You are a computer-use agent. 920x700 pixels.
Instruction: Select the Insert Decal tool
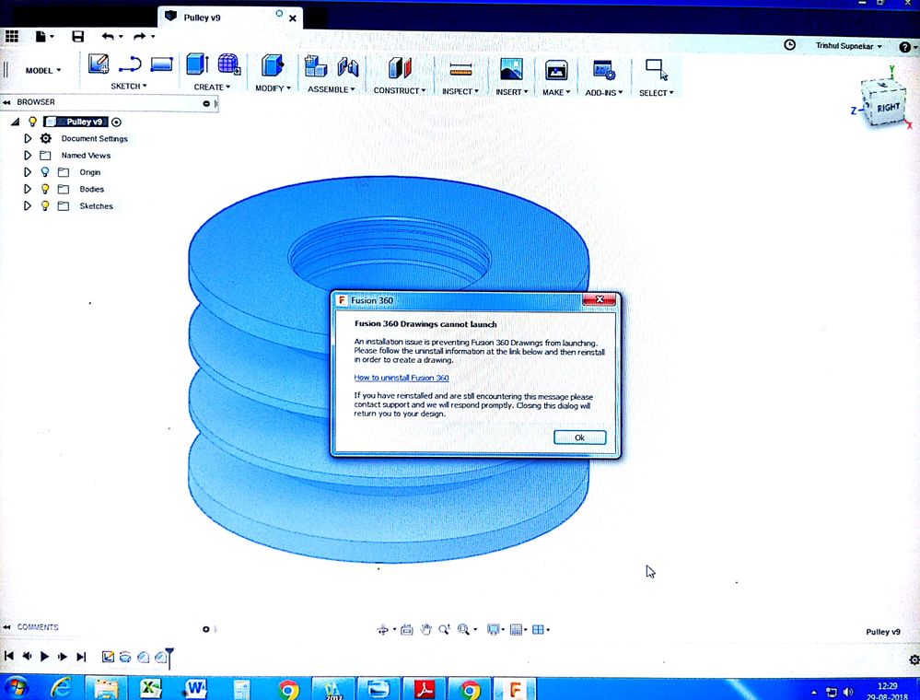(511, 69)
